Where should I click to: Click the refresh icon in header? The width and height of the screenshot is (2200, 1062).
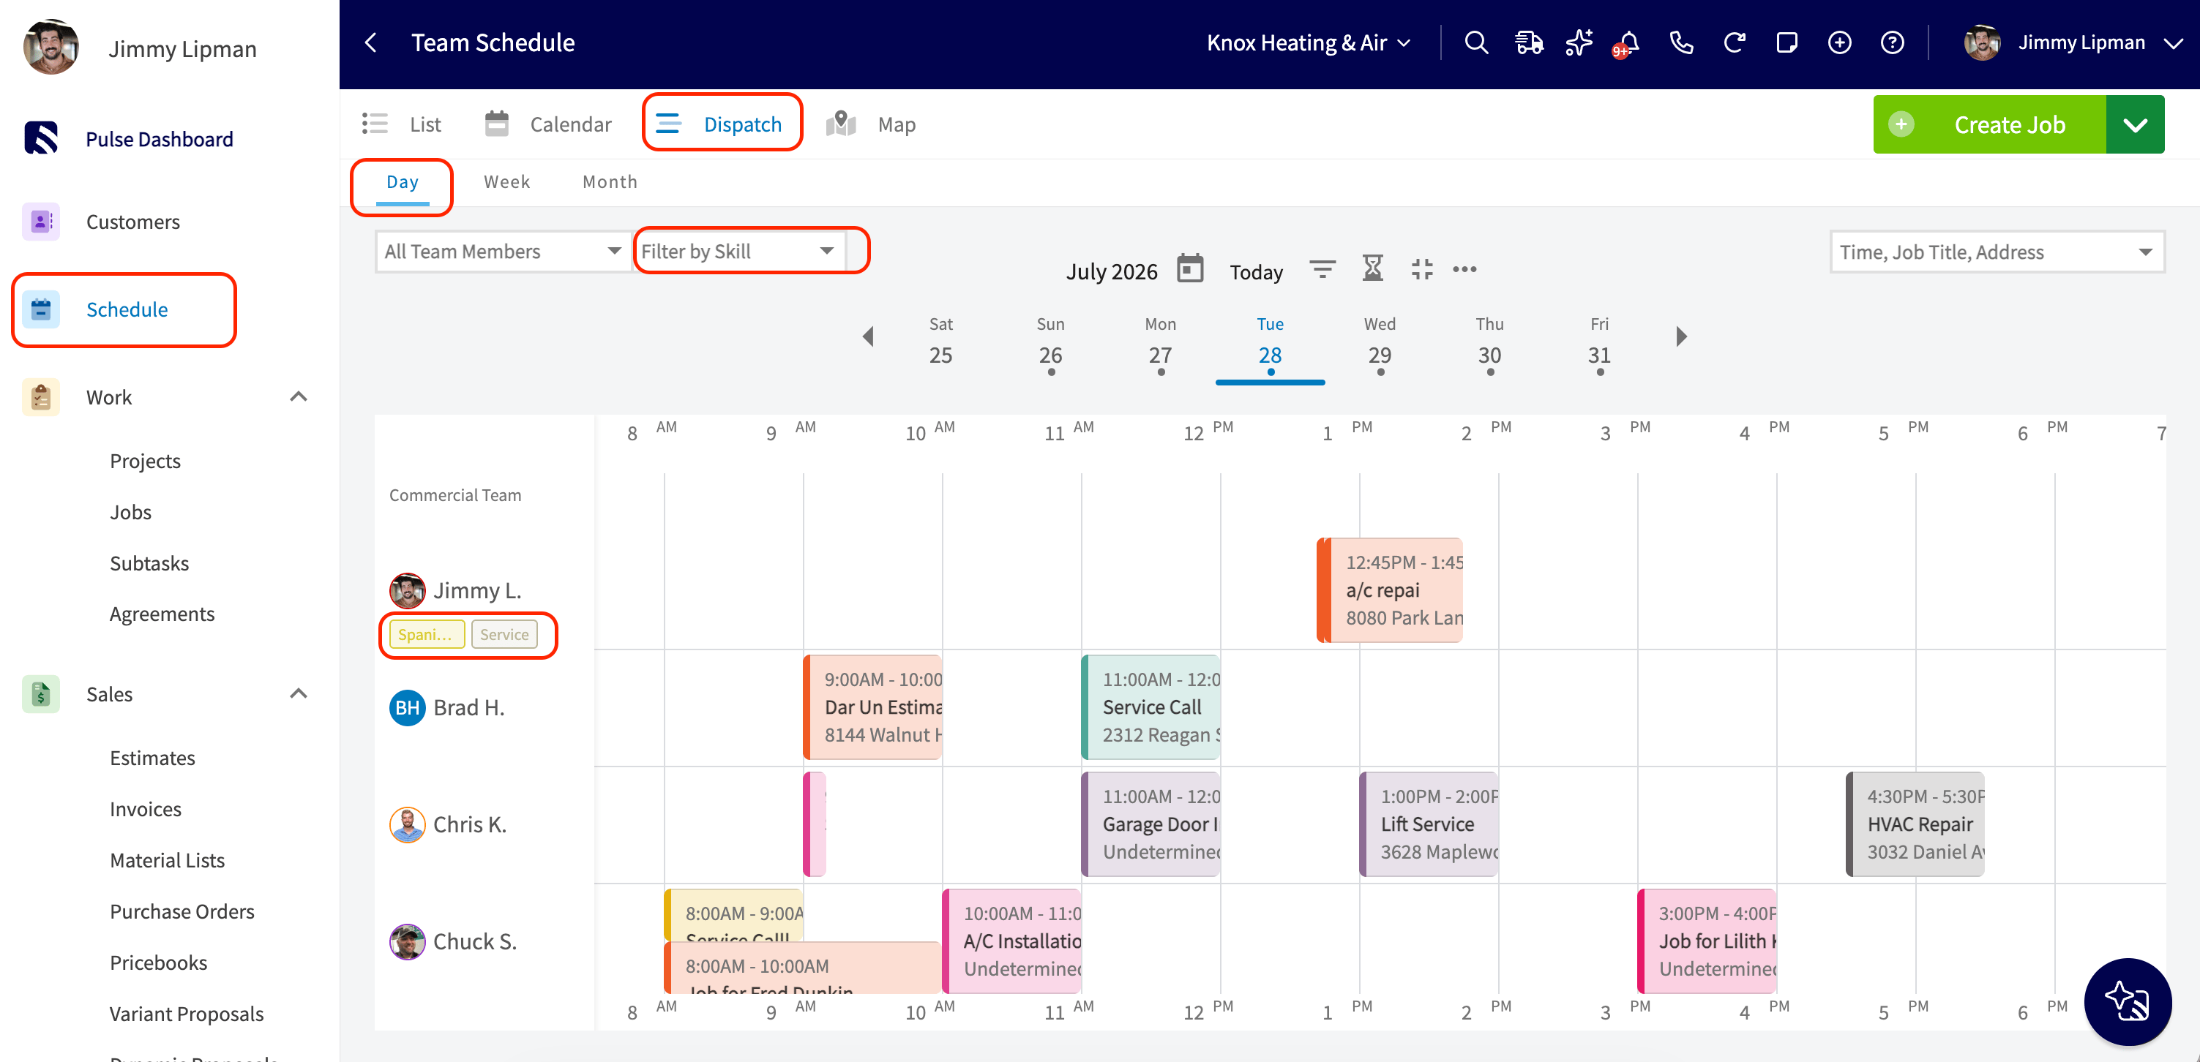pos(1734,42)
